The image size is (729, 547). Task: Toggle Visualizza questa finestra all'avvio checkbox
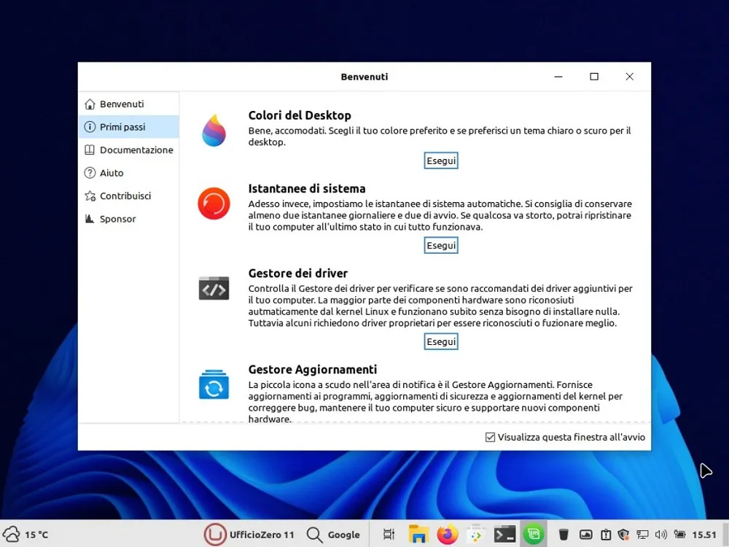point(490,437)
